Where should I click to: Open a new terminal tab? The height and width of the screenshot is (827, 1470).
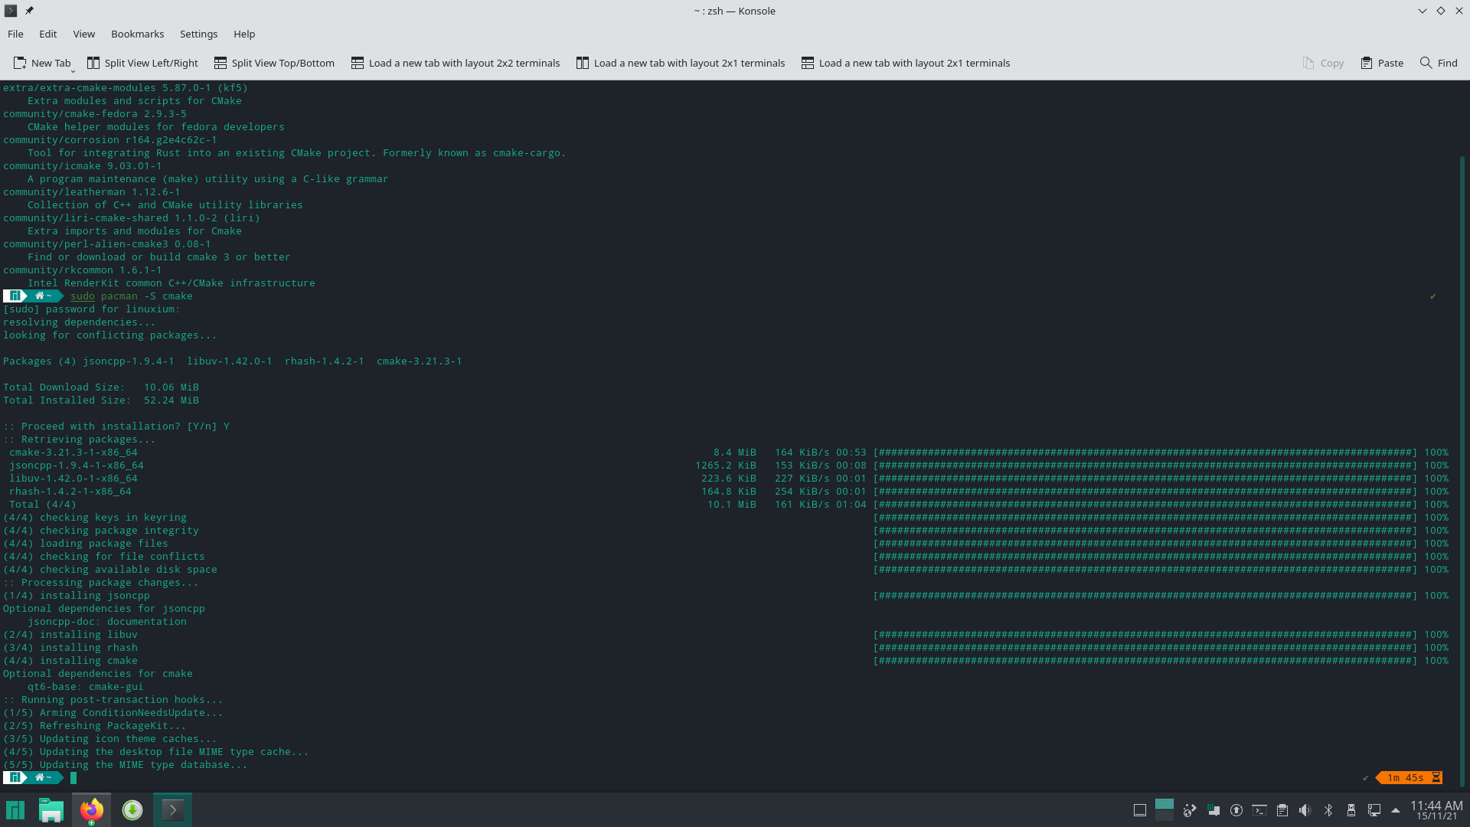click(42, 63)
